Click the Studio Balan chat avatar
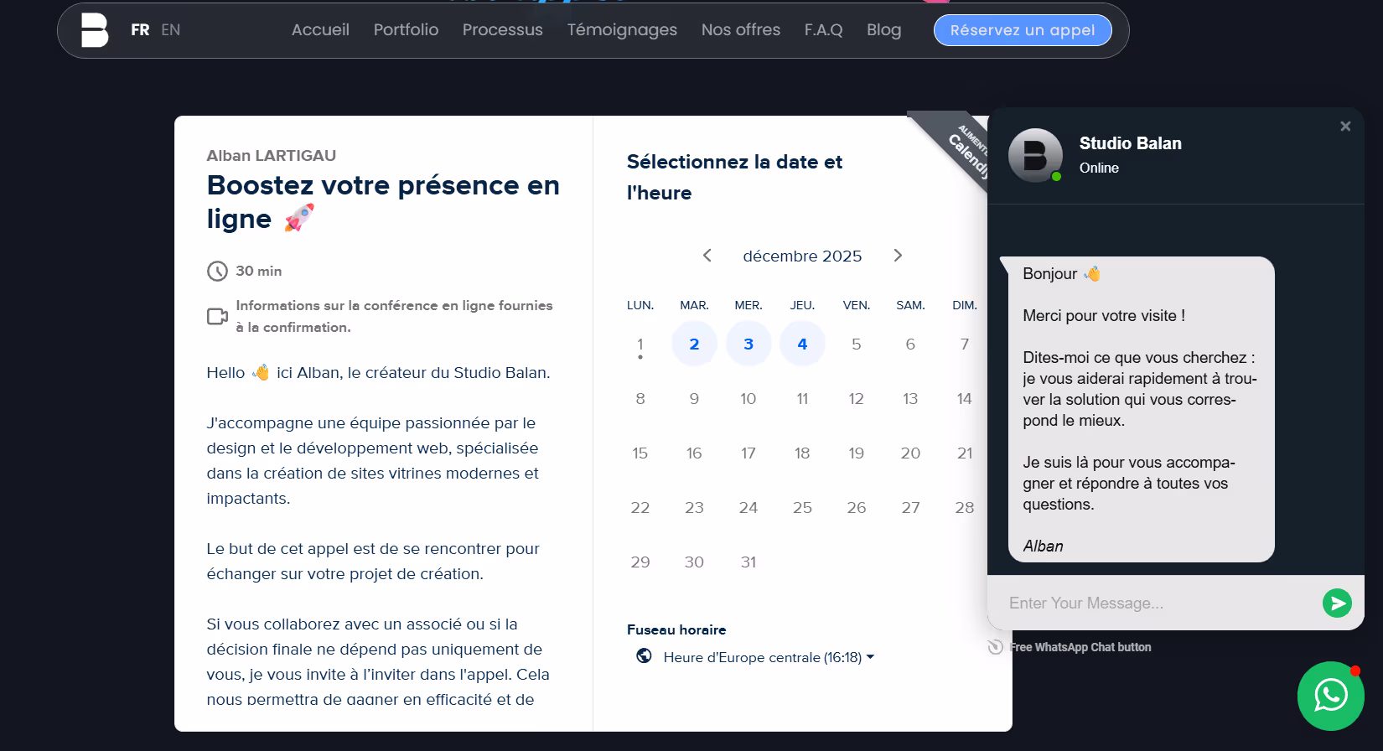Viewport: 1383px width, 751px height. (1035, 155)
